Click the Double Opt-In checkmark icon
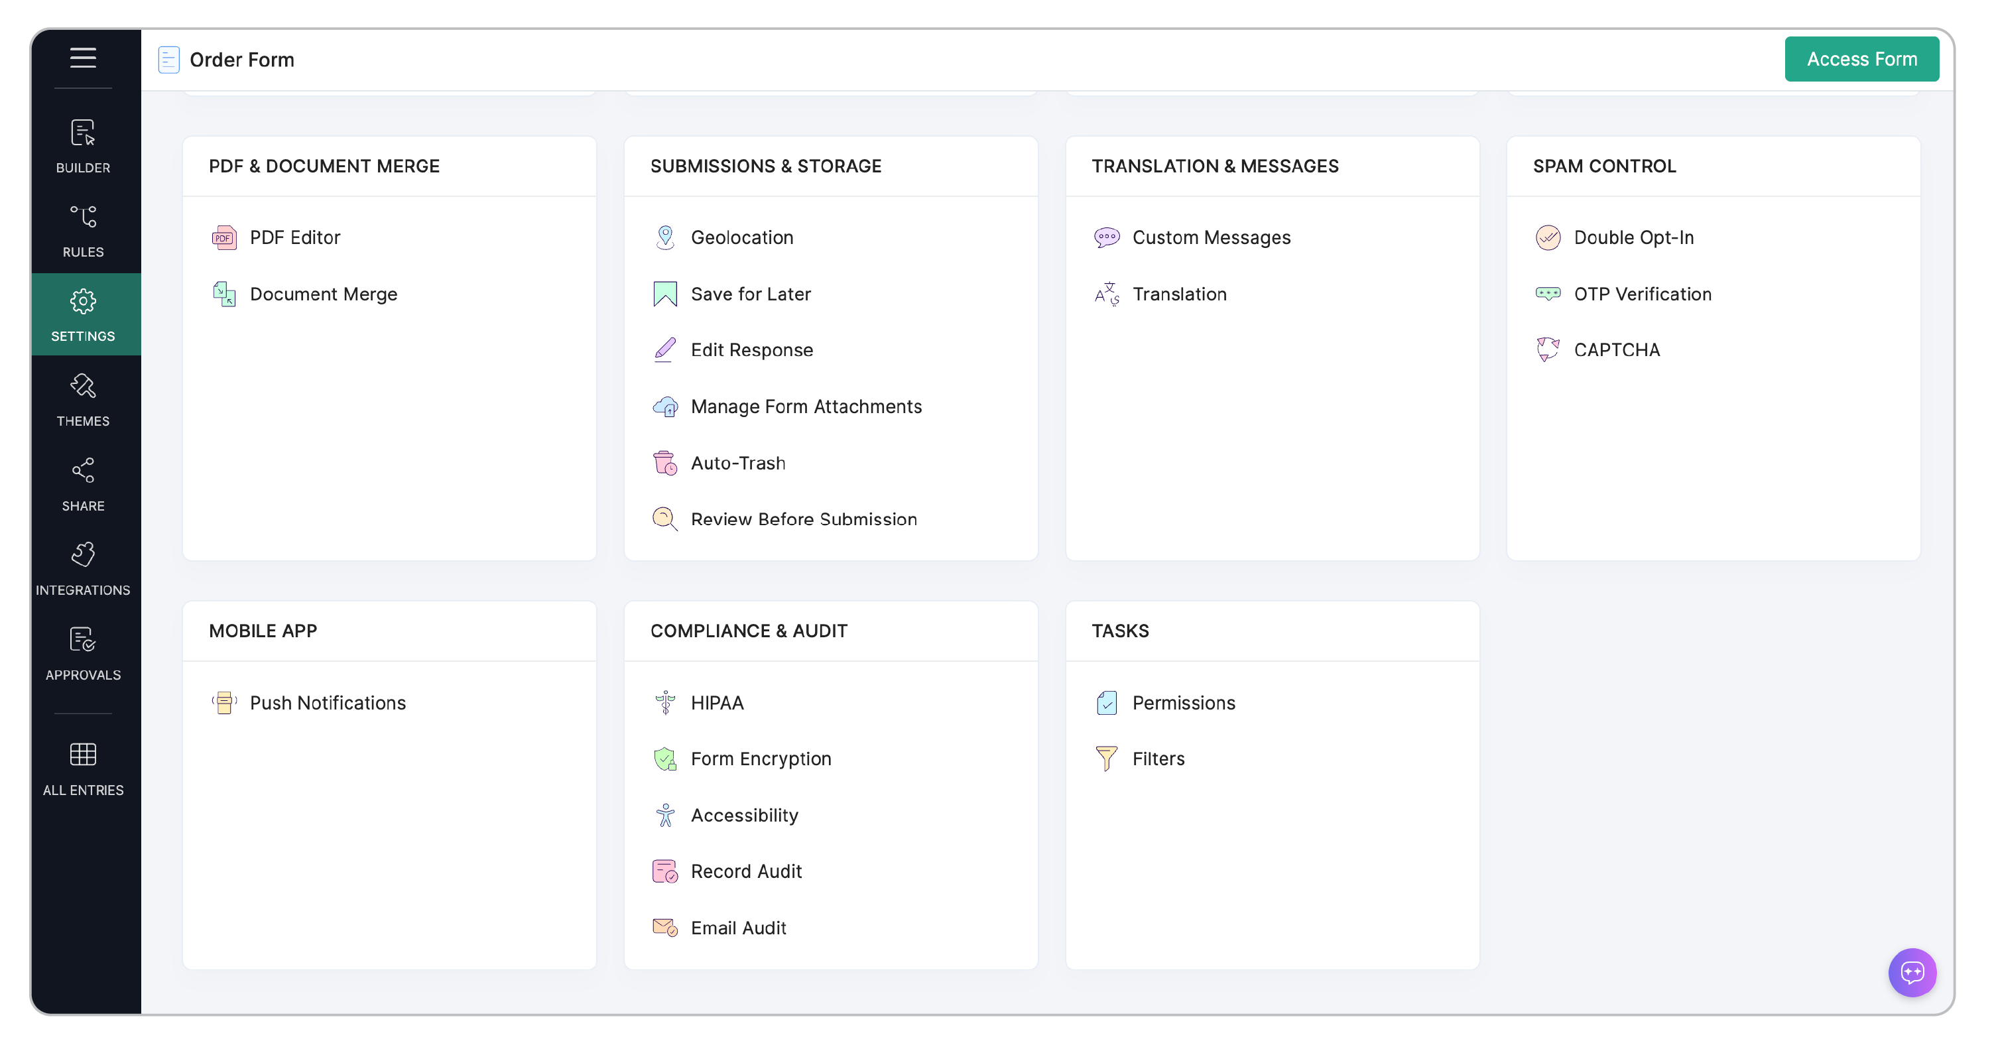Screen dimensions: 1998x1053 [1547, 237]
